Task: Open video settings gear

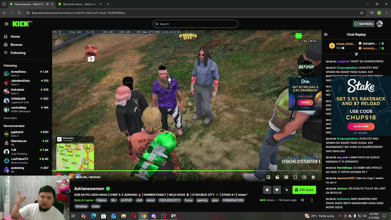Action: click(313, 177)
